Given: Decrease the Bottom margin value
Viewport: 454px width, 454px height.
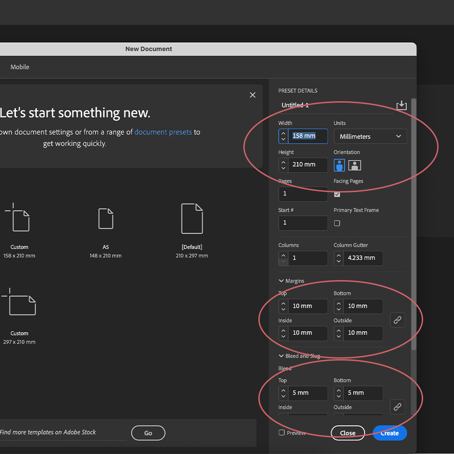Looking at the screenshot, I should 339,310.
